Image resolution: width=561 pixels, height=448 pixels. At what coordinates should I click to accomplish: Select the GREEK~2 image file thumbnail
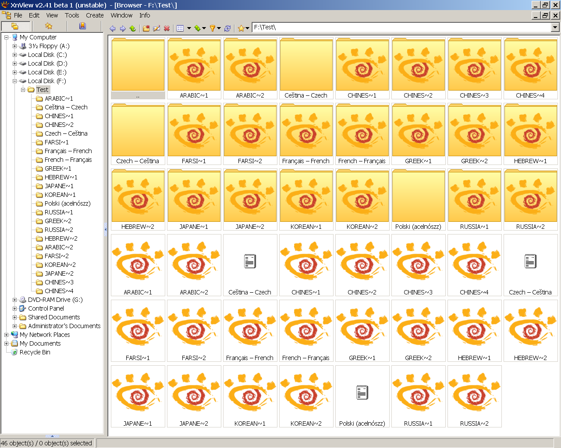click(418, 331)
